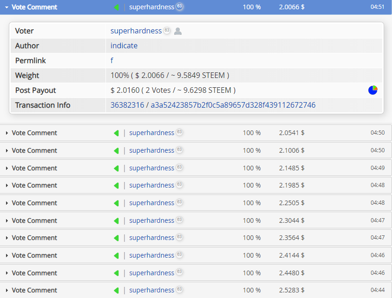Expand the Vote Comment row worth 2.3564 $
392x298 pixels.
tap(196, 238)
